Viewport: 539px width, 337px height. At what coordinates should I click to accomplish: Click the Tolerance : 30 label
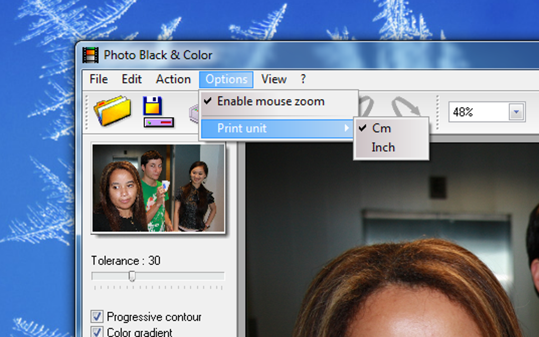pyautogui.click(x=126, y=261)
